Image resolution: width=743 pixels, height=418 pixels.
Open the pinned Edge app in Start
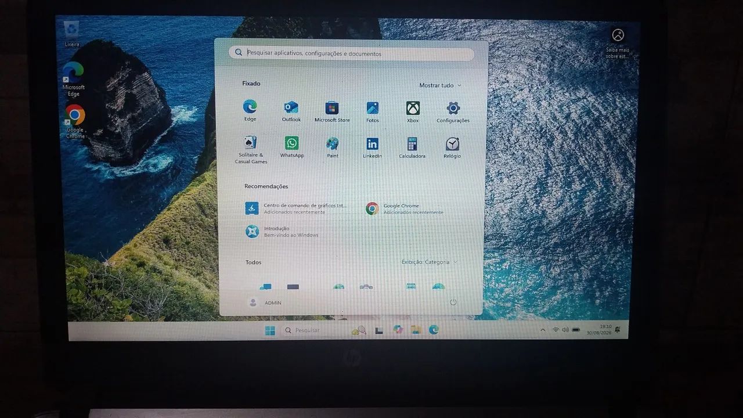(x=250, y=111)
